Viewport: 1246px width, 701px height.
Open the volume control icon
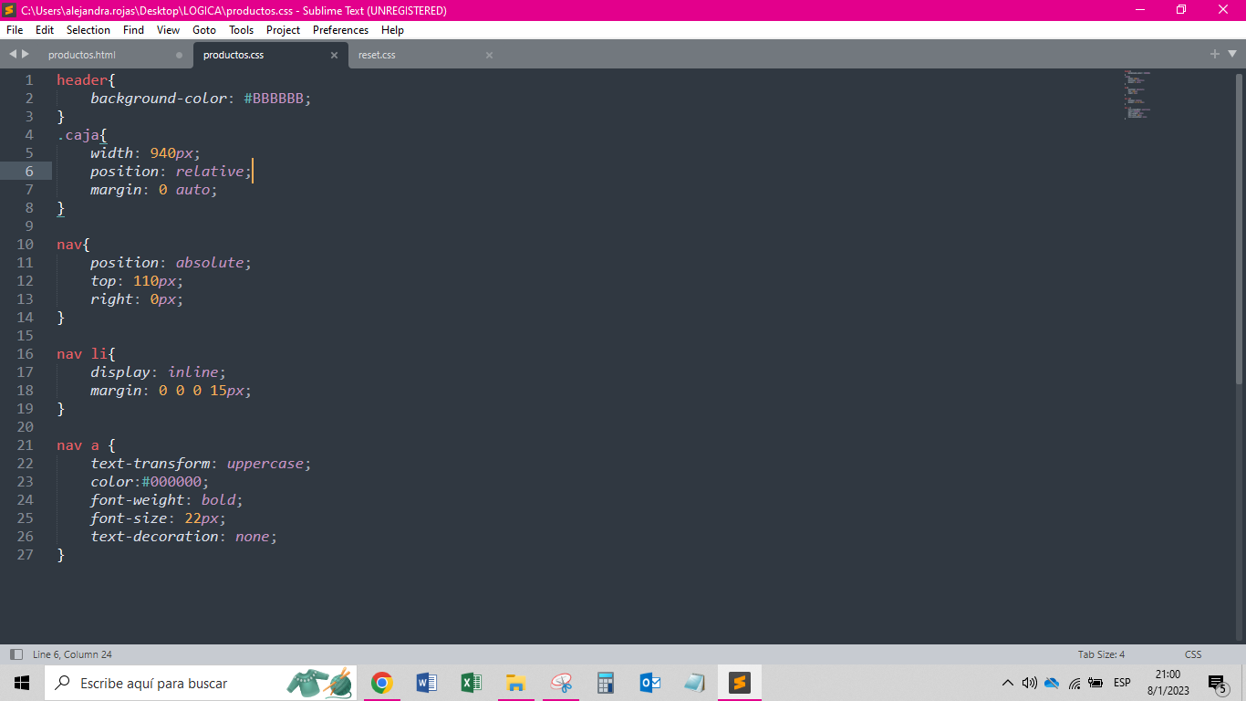tap(1030, 683)
